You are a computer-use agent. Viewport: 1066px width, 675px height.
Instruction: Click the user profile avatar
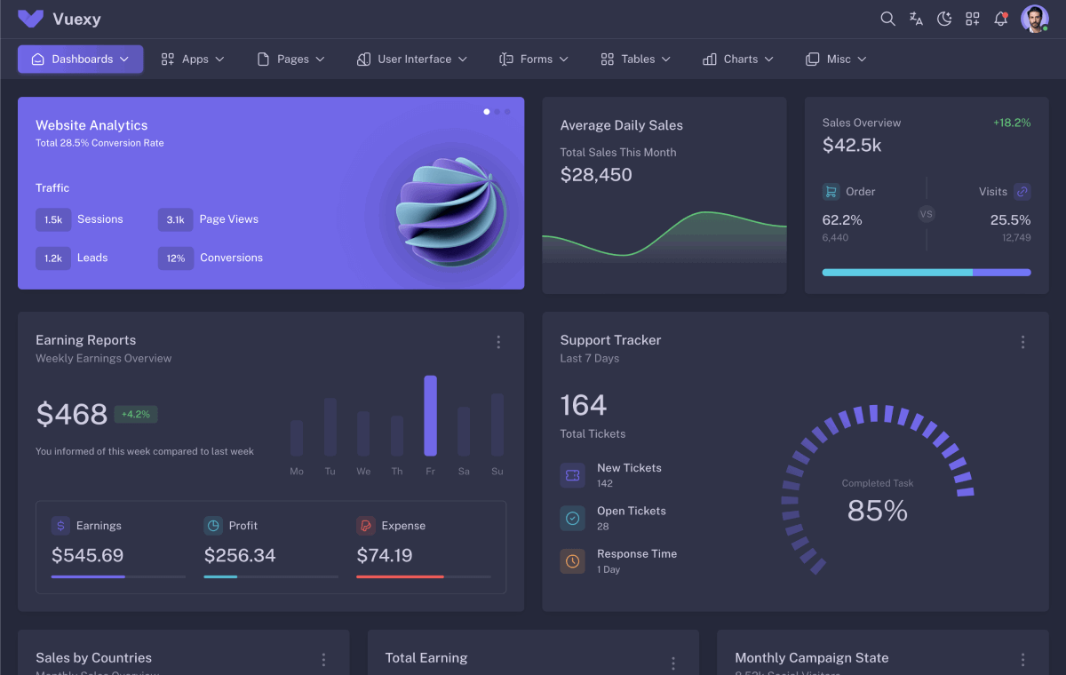pyautogui.click(x=1034, y=19)
